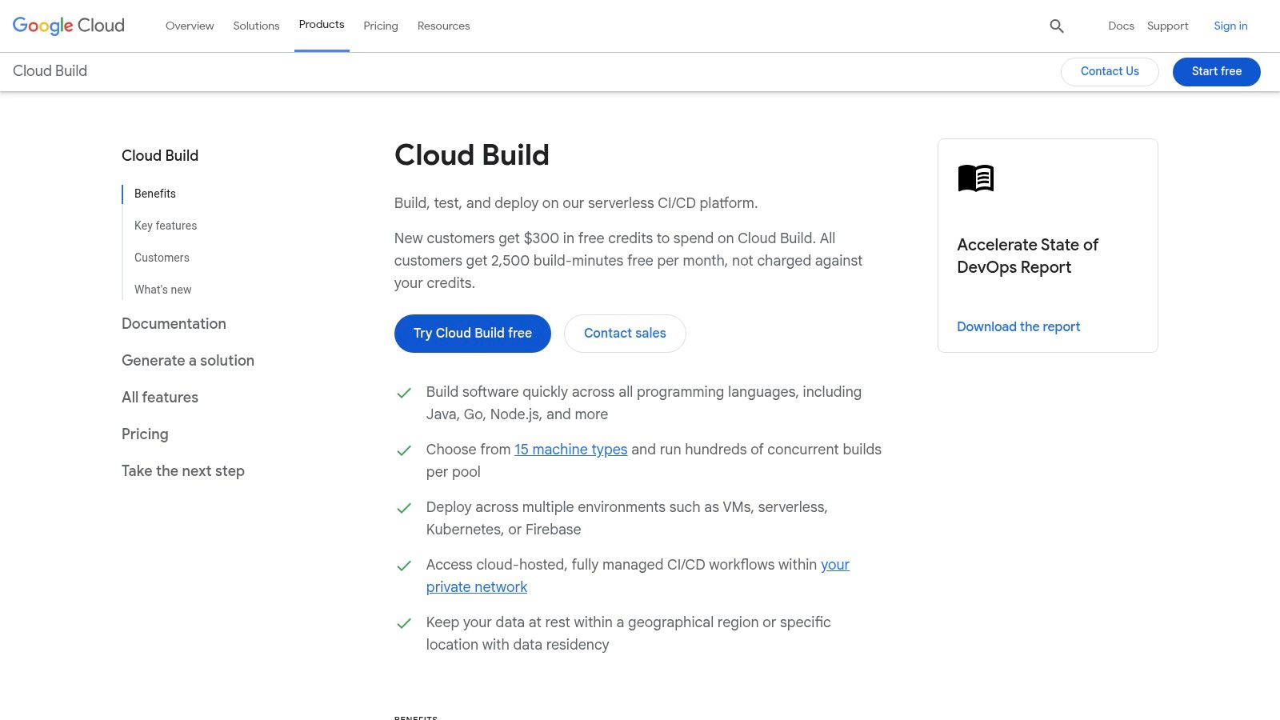Click Cloud Build in the sub-header

50,70
